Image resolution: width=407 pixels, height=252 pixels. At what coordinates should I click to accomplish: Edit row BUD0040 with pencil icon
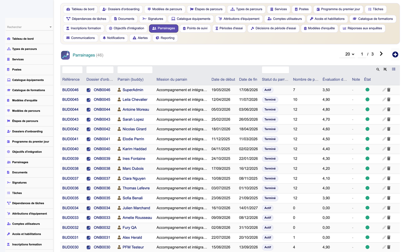point(384,149)
